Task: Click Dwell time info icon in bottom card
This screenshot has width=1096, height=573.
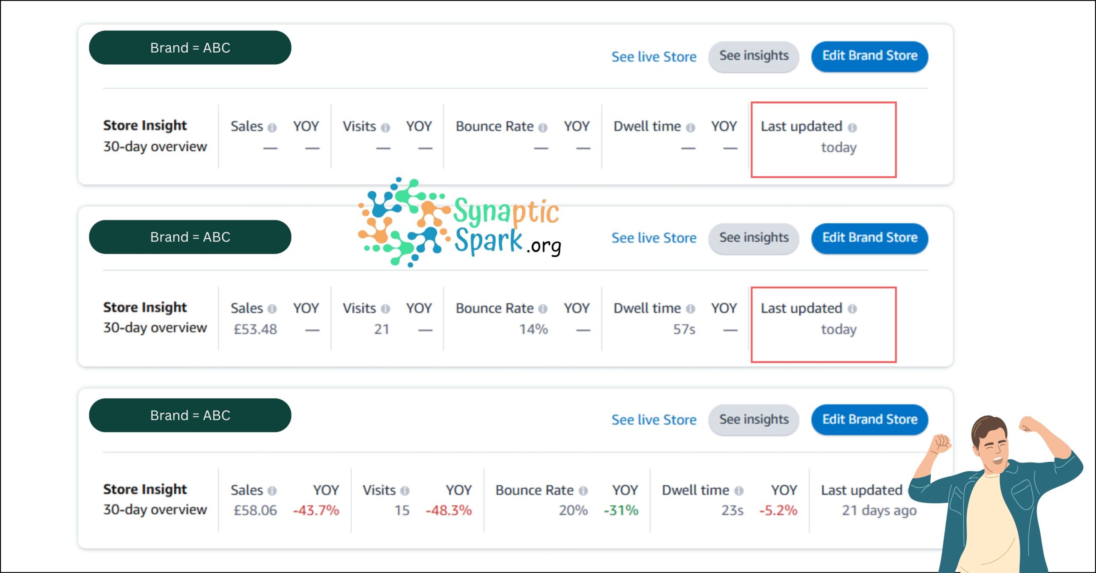Action: click(x=739, y=491)
